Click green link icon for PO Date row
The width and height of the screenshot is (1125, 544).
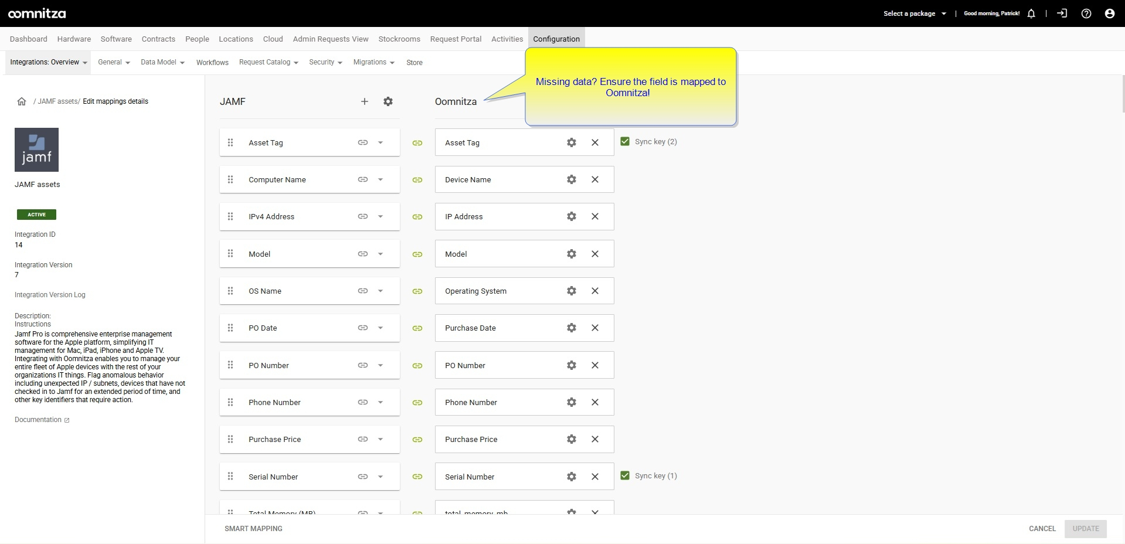click(417, 328)
